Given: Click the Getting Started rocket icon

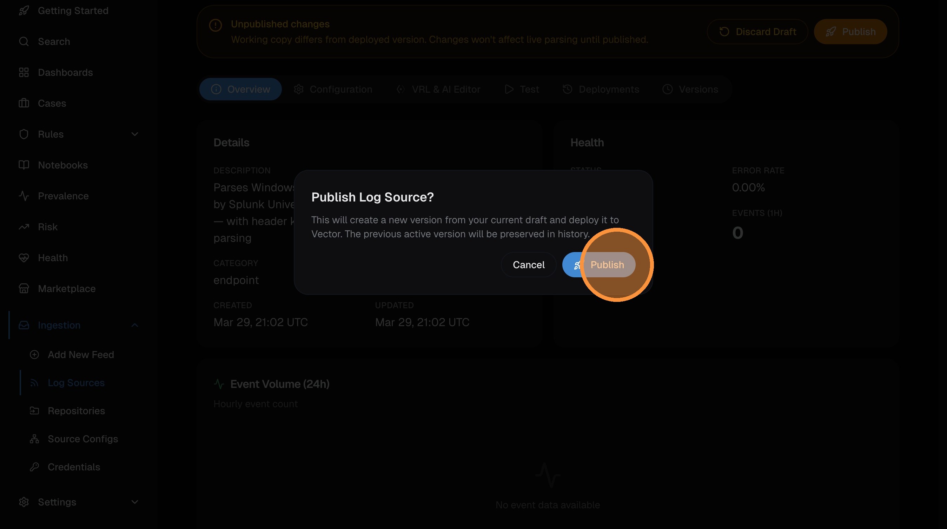Looking at the screenshot, I should click(24, 10).
